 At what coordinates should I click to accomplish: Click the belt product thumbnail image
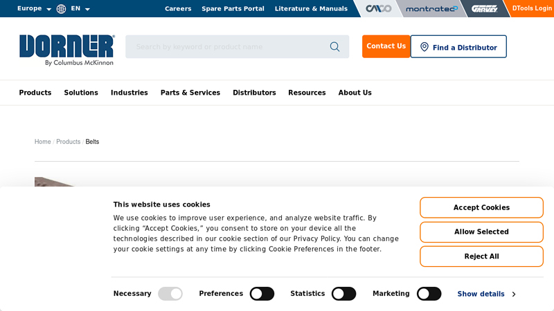[52, 182]
